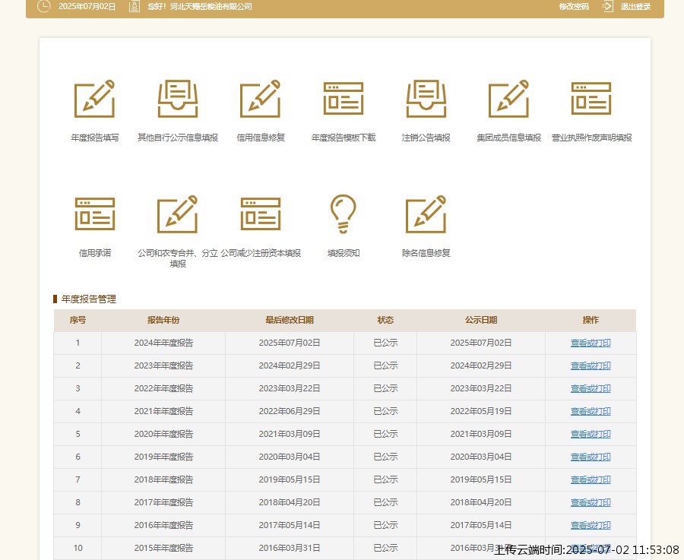Click the 年度报告管理 section heading
This screenshot has width=684, height=560.
[89, 299]
